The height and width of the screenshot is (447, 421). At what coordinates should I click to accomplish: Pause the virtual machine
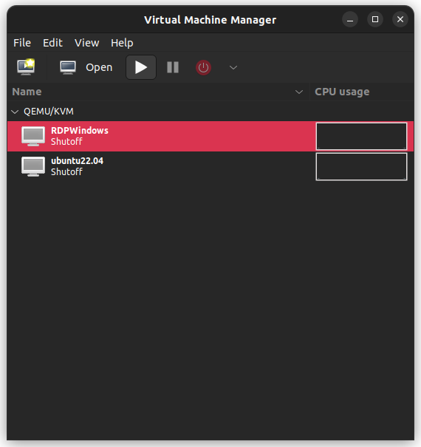coord(173,67)
